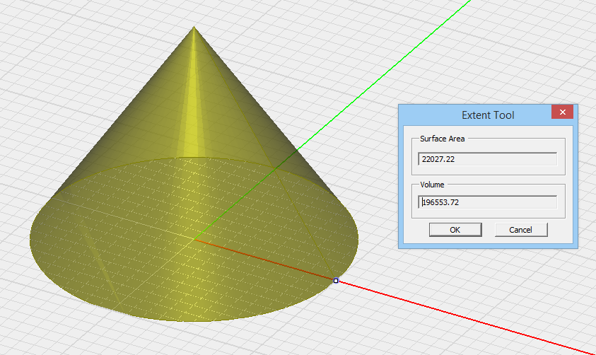
Task: Close the Extent Tool dialog window
Action: click(562, 113)
